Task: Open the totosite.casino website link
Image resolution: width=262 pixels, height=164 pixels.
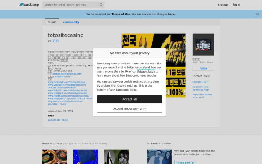Action: (x=62, y=77)
